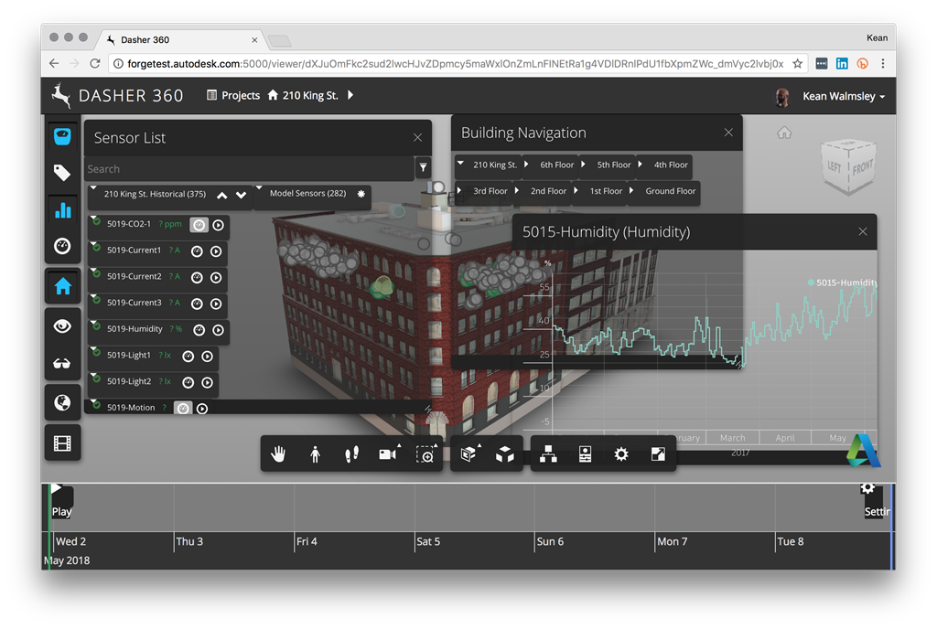This screenshot has height=629, width=937.
Task: Select 3rd Floor in Building Navigation
Action: [x=490, y=191]
